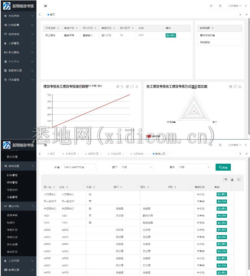The image size is (250, 276).
Task: Click 进入评分 in the xx007 row
Action: [x=222, y=265]
